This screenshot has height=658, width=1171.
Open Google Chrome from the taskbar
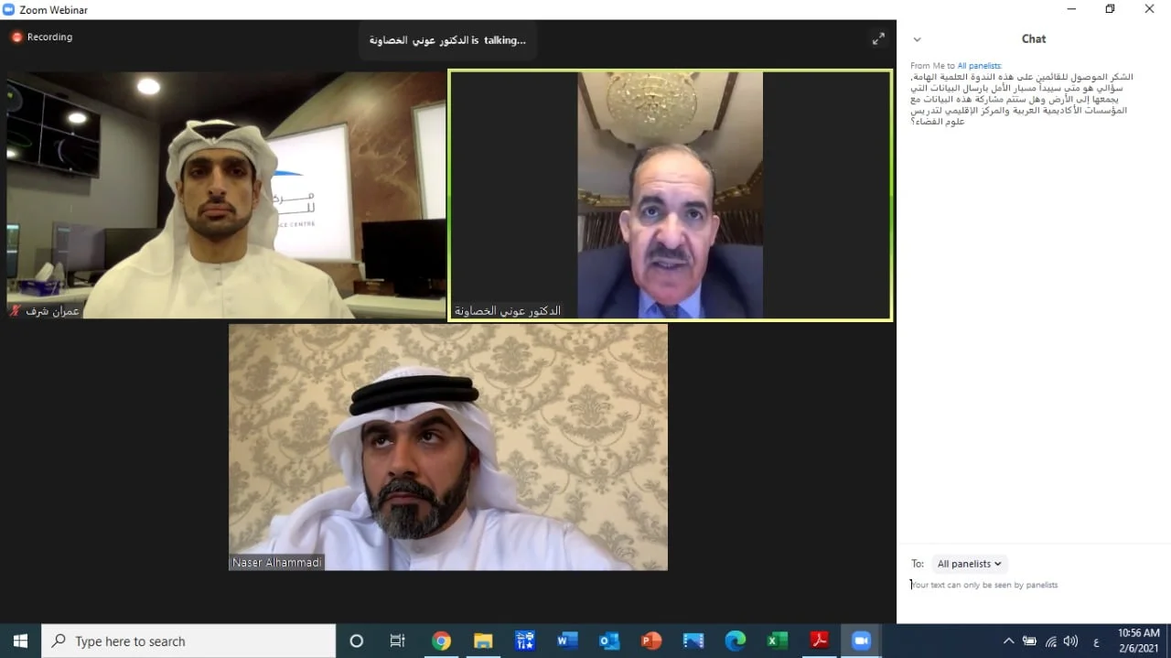point(442,642)
